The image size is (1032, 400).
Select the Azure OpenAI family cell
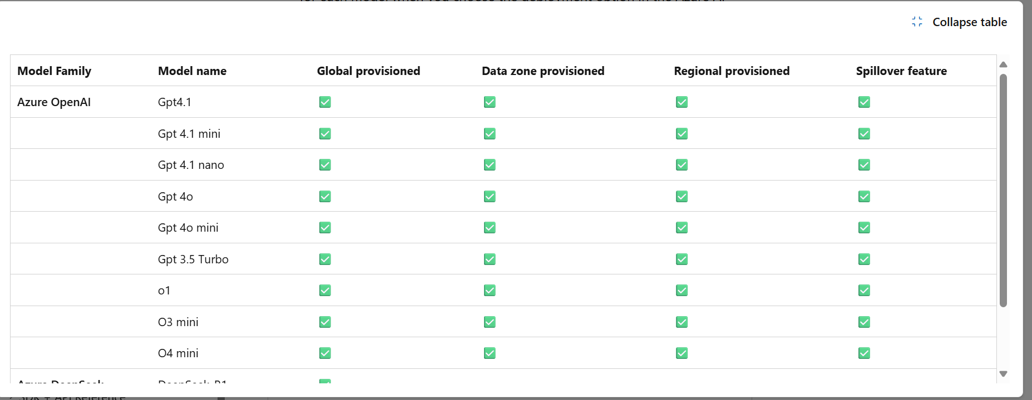pyautogui.click(x=54, y=102)
